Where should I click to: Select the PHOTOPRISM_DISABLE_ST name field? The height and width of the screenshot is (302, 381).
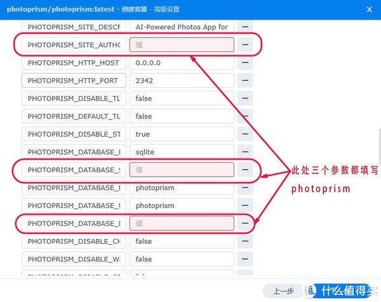coord(74,134)
